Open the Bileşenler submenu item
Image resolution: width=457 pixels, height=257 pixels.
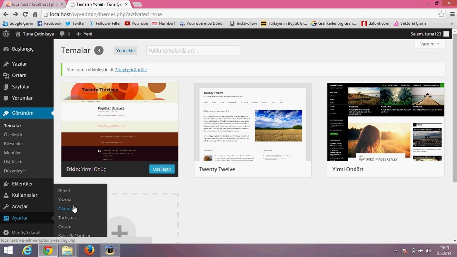pyautogui.click(x=14, y=144)
